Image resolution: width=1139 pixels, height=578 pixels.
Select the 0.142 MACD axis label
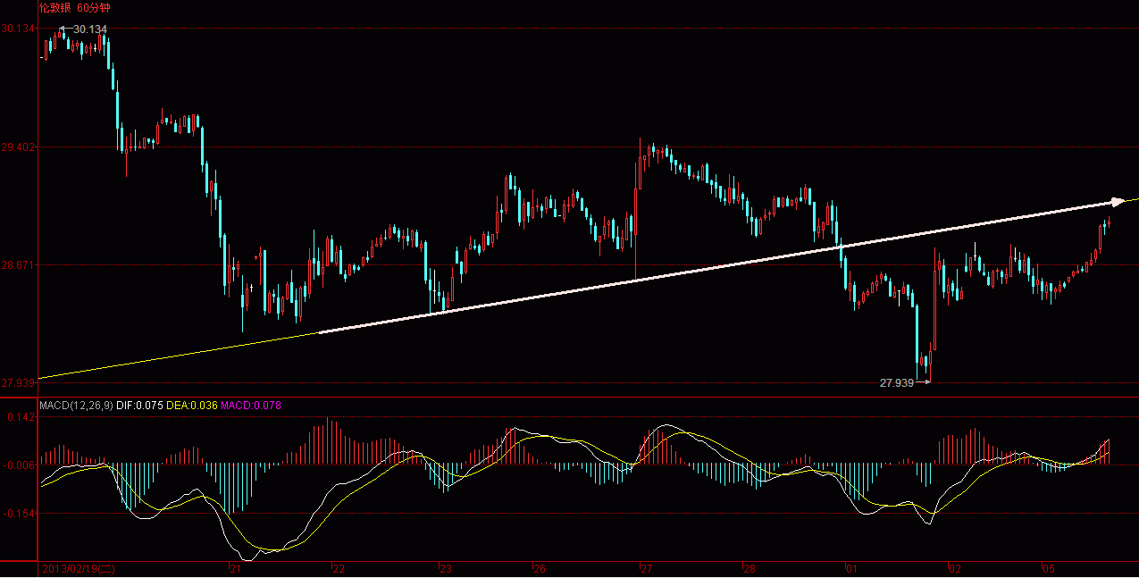[20, 417]
